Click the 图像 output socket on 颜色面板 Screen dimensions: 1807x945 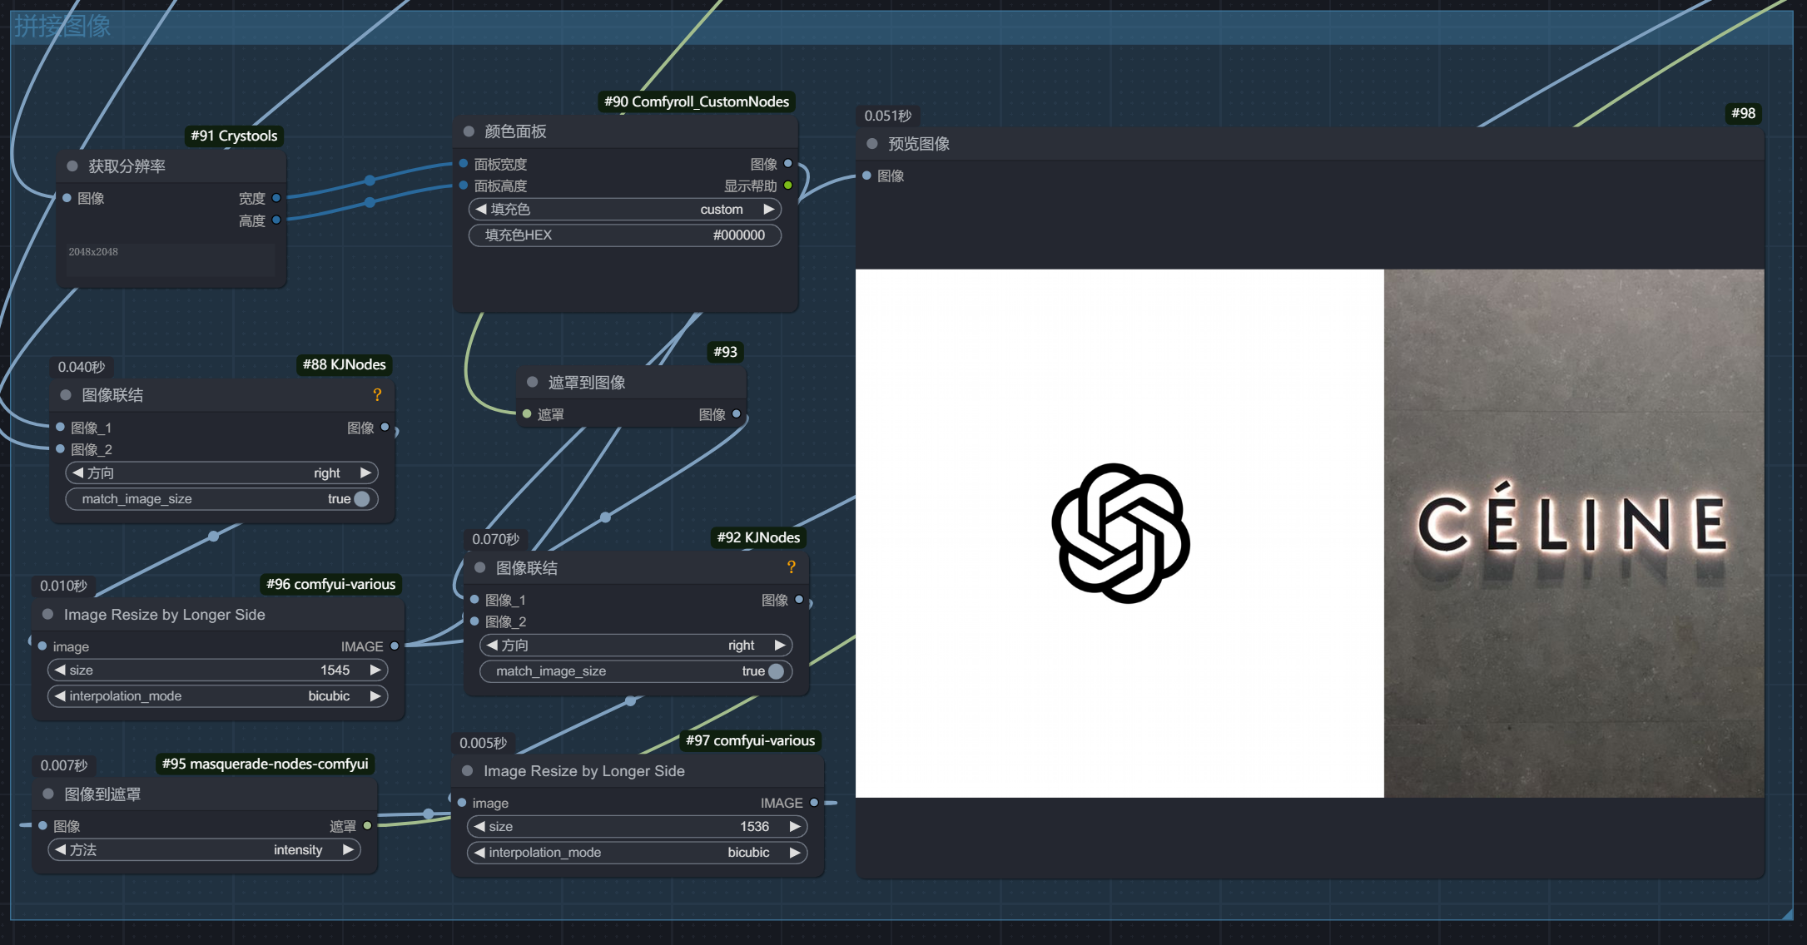(x=788, y=164)
